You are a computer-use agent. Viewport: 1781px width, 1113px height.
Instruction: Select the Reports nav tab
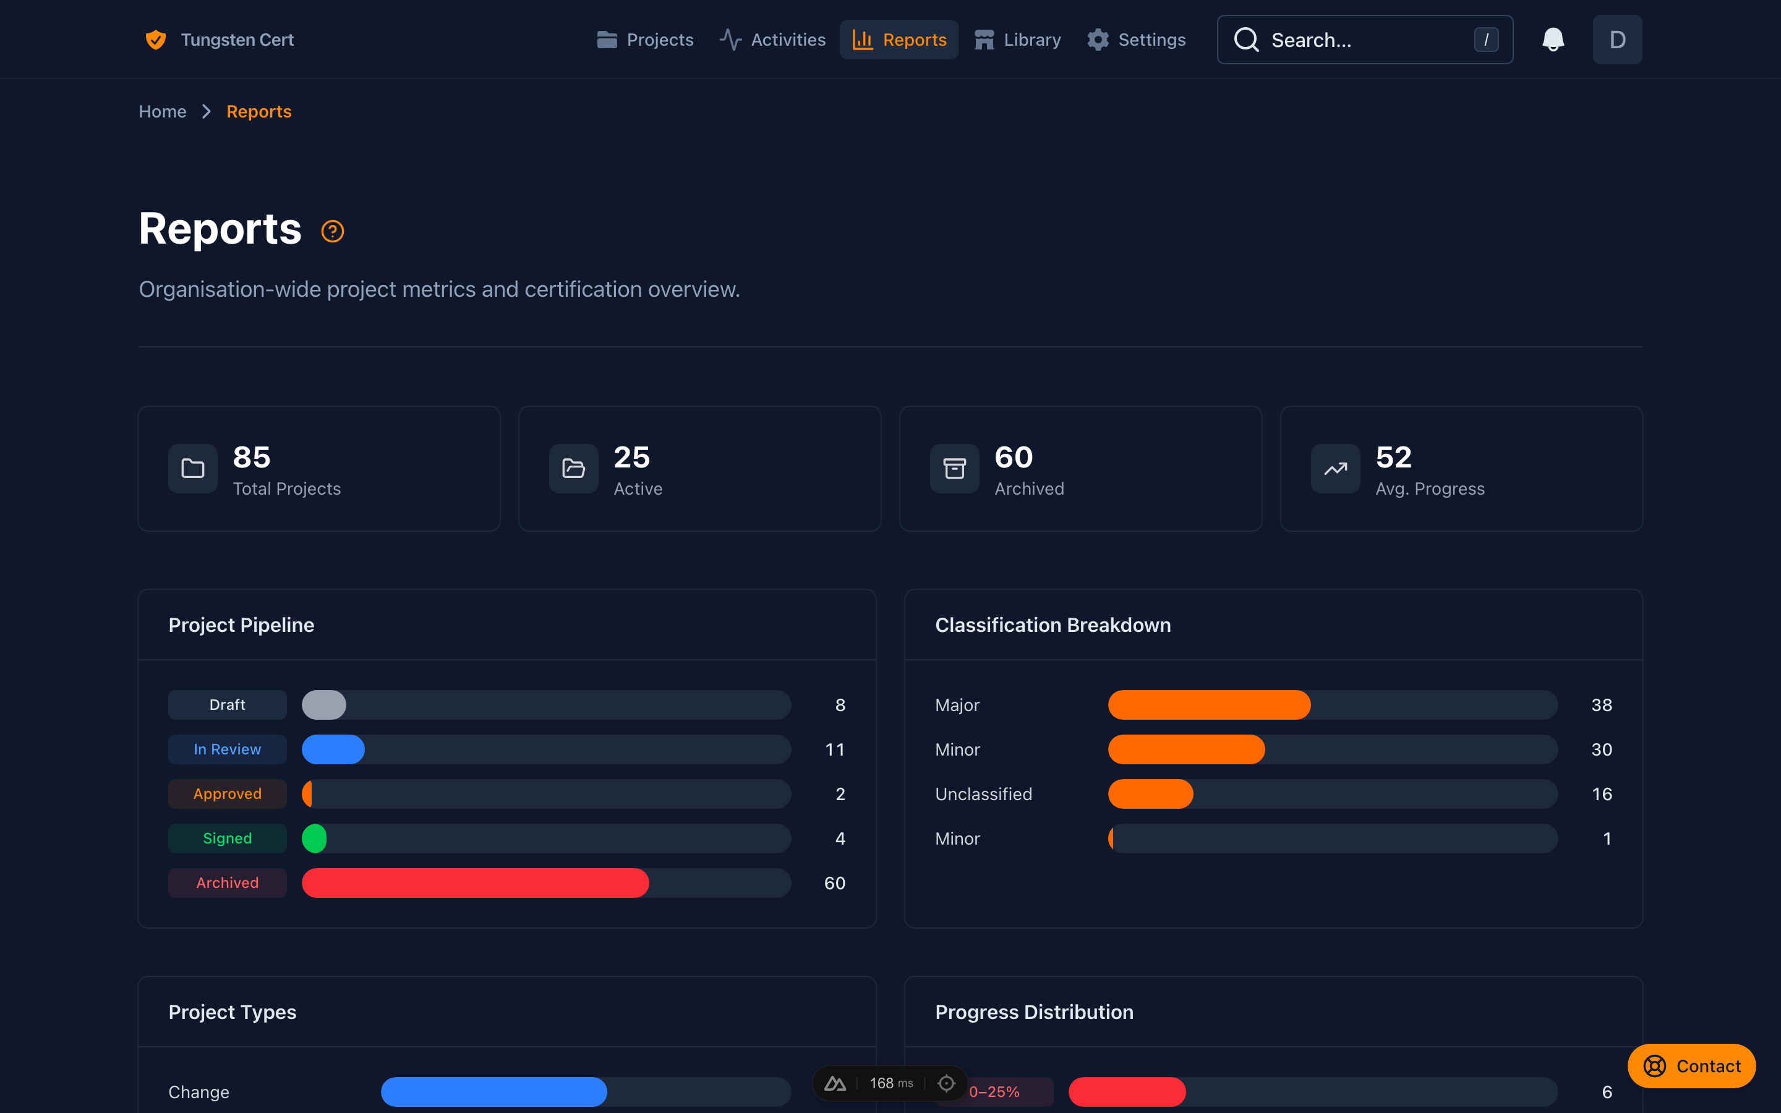899,40
